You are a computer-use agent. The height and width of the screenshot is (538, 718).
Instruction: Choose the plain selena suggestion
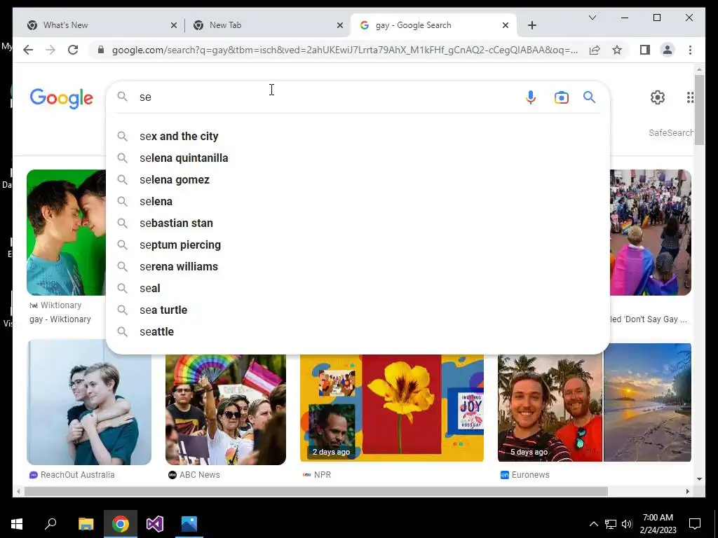coord(358,201)
